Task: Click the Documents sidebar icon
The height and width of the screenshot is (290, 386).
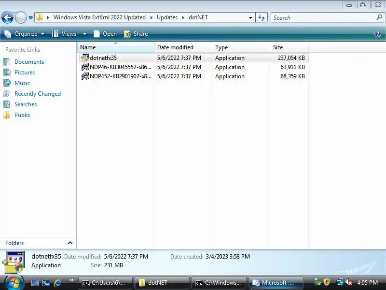Action: [7, 62]
